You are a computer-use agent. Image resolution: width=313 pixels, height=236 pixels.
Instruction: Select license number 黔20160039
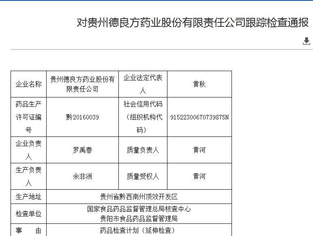tap(82, 117)
